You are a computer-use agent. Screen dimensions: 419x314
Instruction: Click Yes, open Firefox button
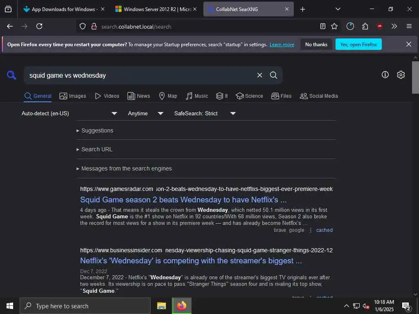[358, 44]
